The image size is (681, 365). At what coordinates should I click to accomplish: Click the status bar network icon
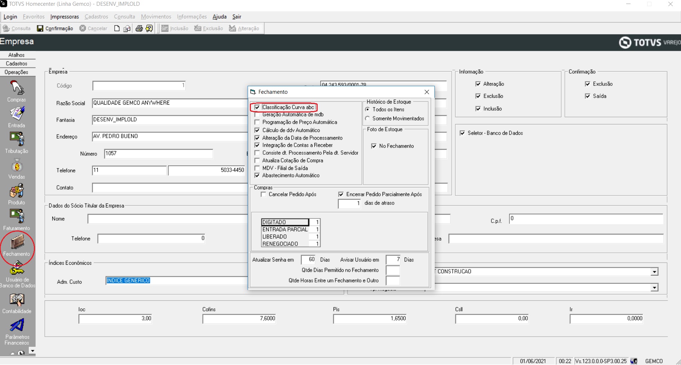[x=634, y=361]
